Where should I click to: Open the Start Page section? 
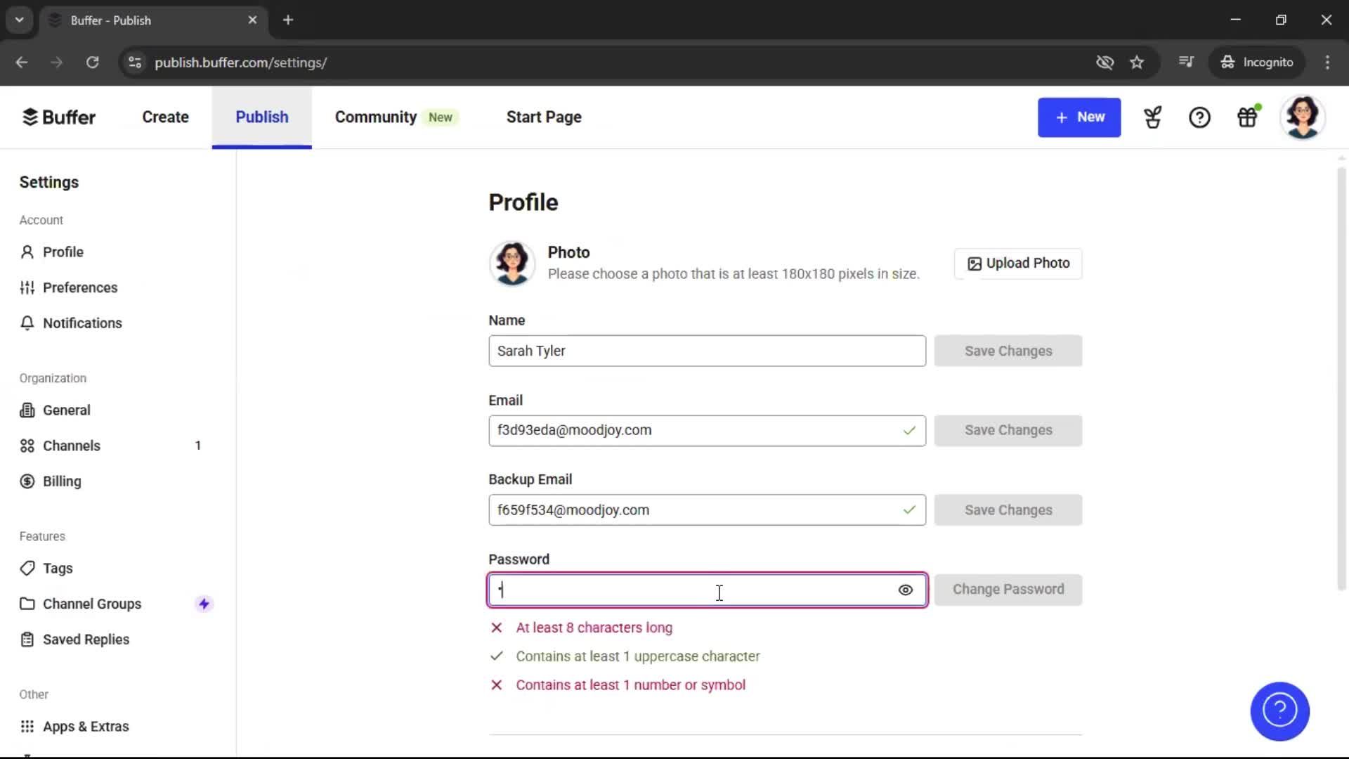click(x=544, y=117)
